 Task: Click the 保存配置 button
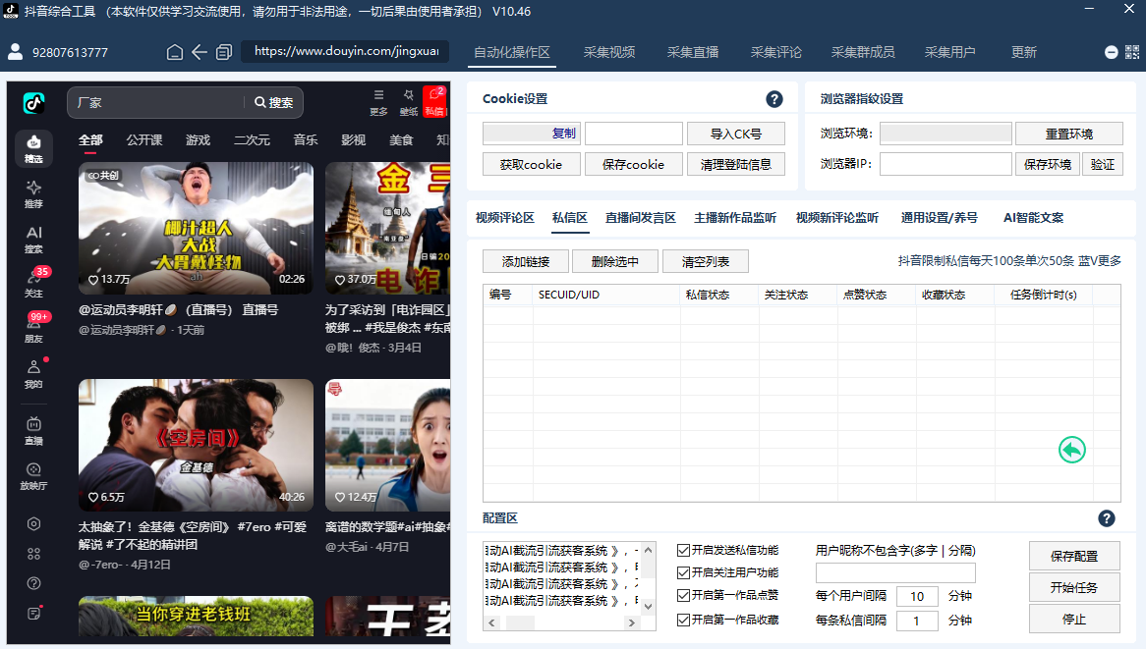pos(1074,557)
